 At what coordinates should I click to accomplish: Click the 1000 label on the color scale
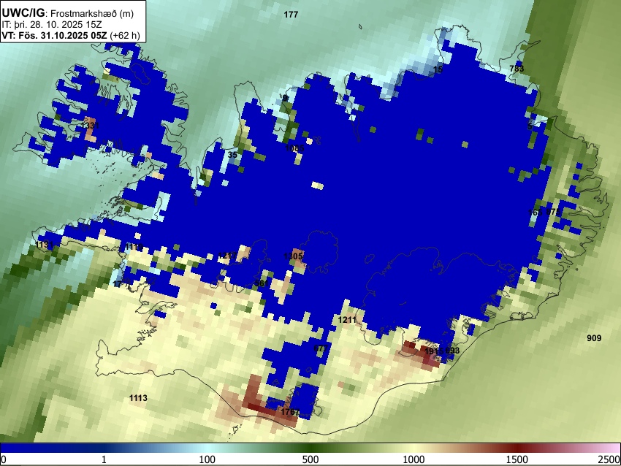414,459
